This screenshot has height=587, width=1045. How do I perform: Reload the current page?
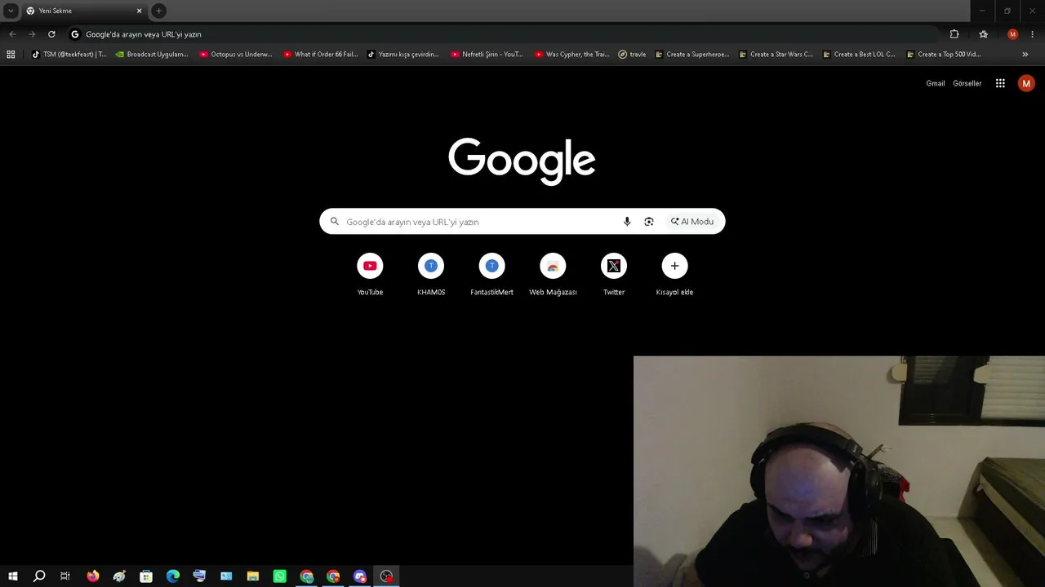click(x=51, y=34)
